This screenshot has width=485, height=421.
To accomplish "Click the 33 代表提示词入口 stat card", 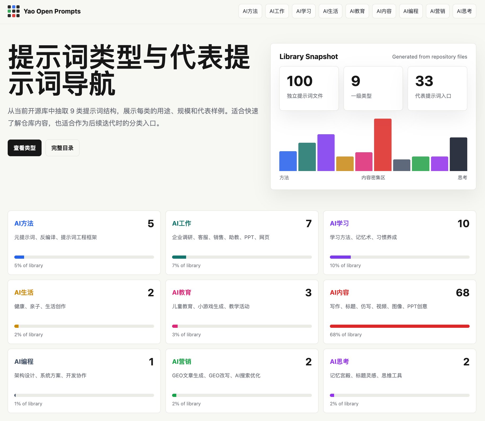I will 437,88.
